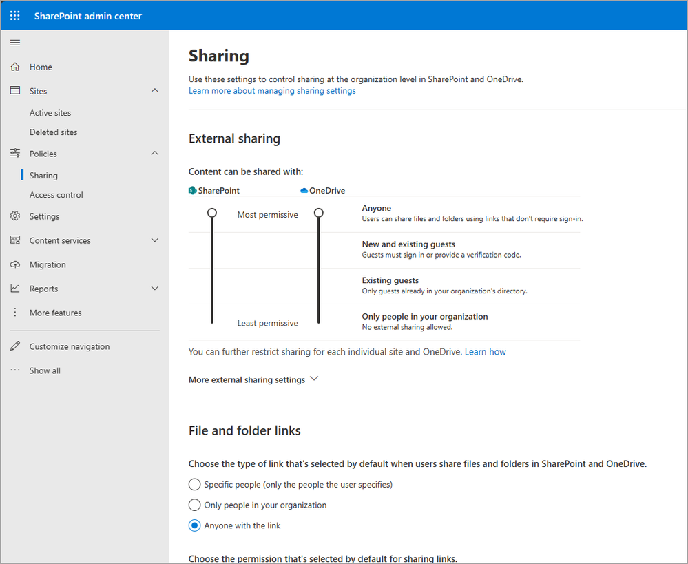
Task: Open Migration in navigation
Action: (48, 264)
